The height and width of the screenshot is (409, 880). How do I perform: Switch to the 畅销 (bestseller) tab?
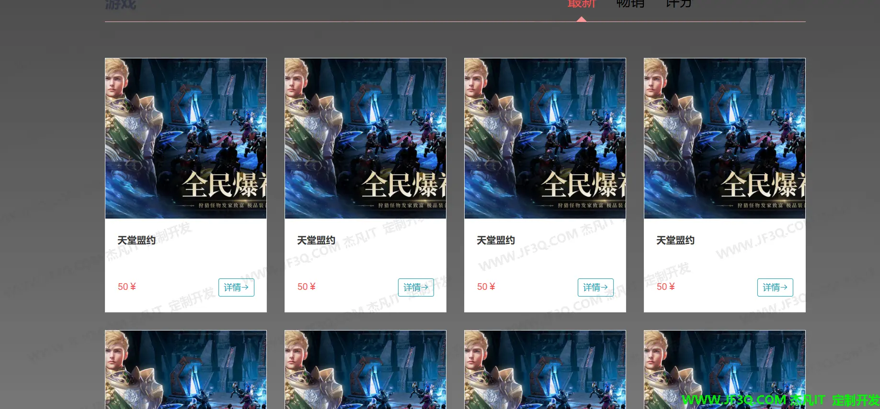click(630, 4)
